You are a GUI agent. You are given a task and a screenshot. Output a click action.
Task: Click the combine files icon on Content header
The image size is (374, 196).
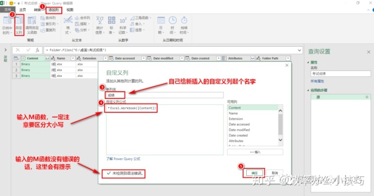click(x=47, y=58)
